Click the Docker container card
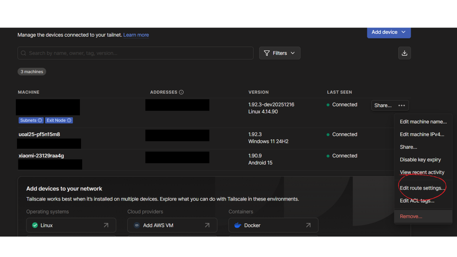 pyautogui.click(x=273, y=225)
